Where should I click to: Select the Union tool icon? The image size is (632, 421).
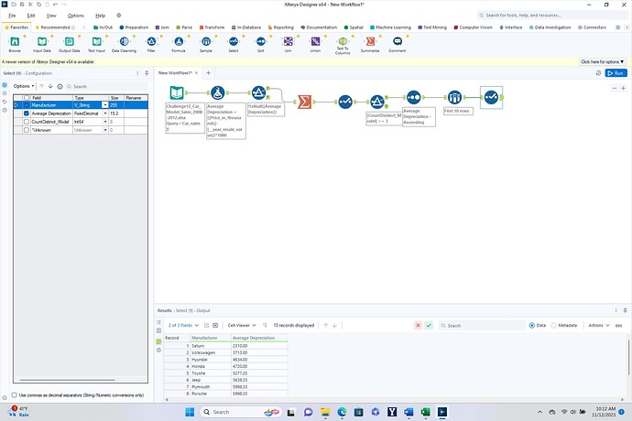tap(315, 41)
